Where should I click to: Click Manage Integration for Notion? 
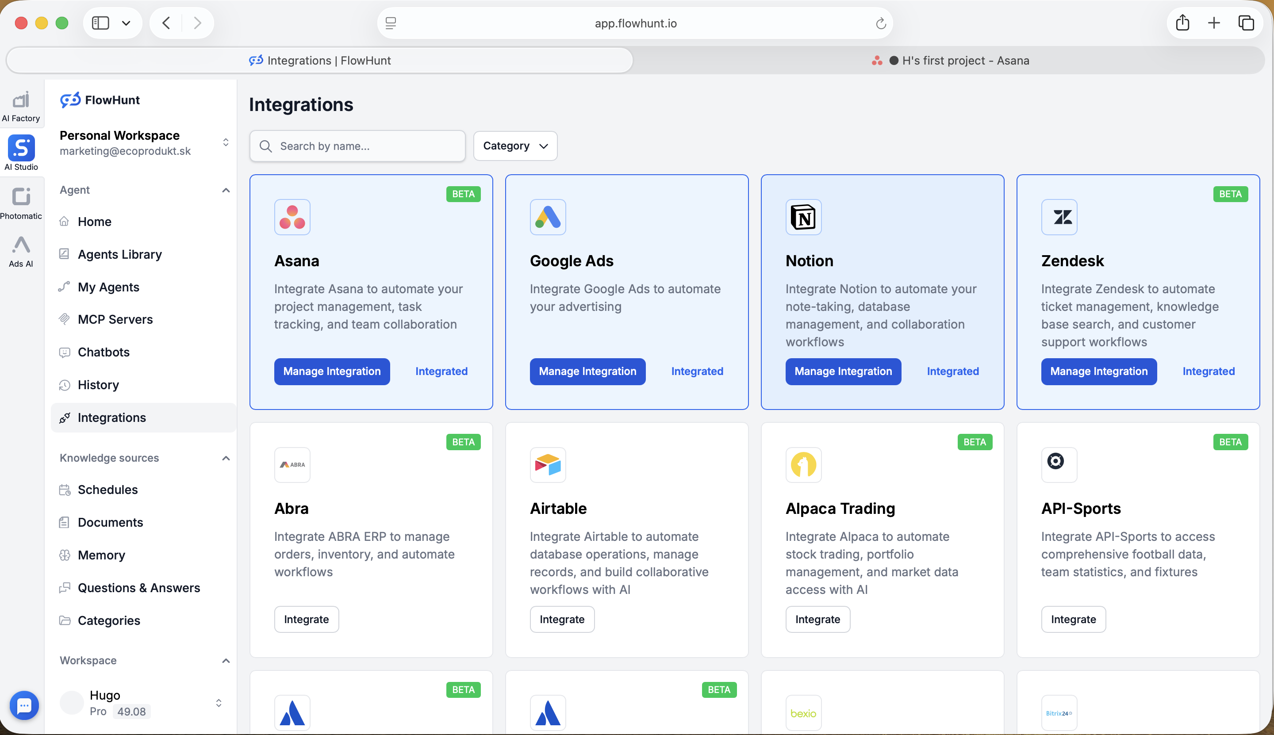click(x=842, y=371)
